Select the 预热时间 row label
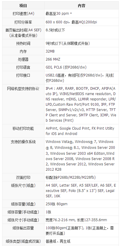Viewport: 123px width, 246px height. [23, 43]
